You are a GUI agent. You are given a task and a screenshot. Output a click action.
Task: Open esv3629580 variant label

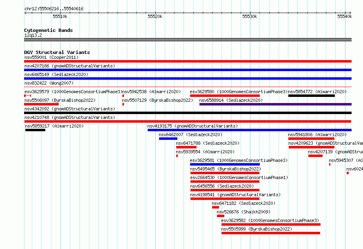(239, 92)
